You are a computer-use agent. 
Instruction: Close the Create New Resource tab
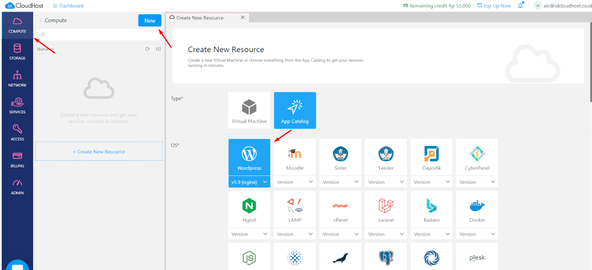243,18
